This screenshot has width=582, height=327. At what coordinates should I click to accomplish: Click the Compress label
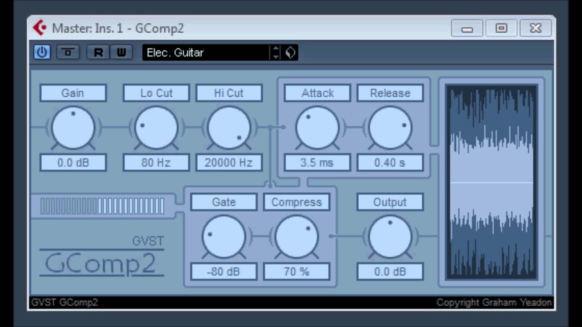296,202
